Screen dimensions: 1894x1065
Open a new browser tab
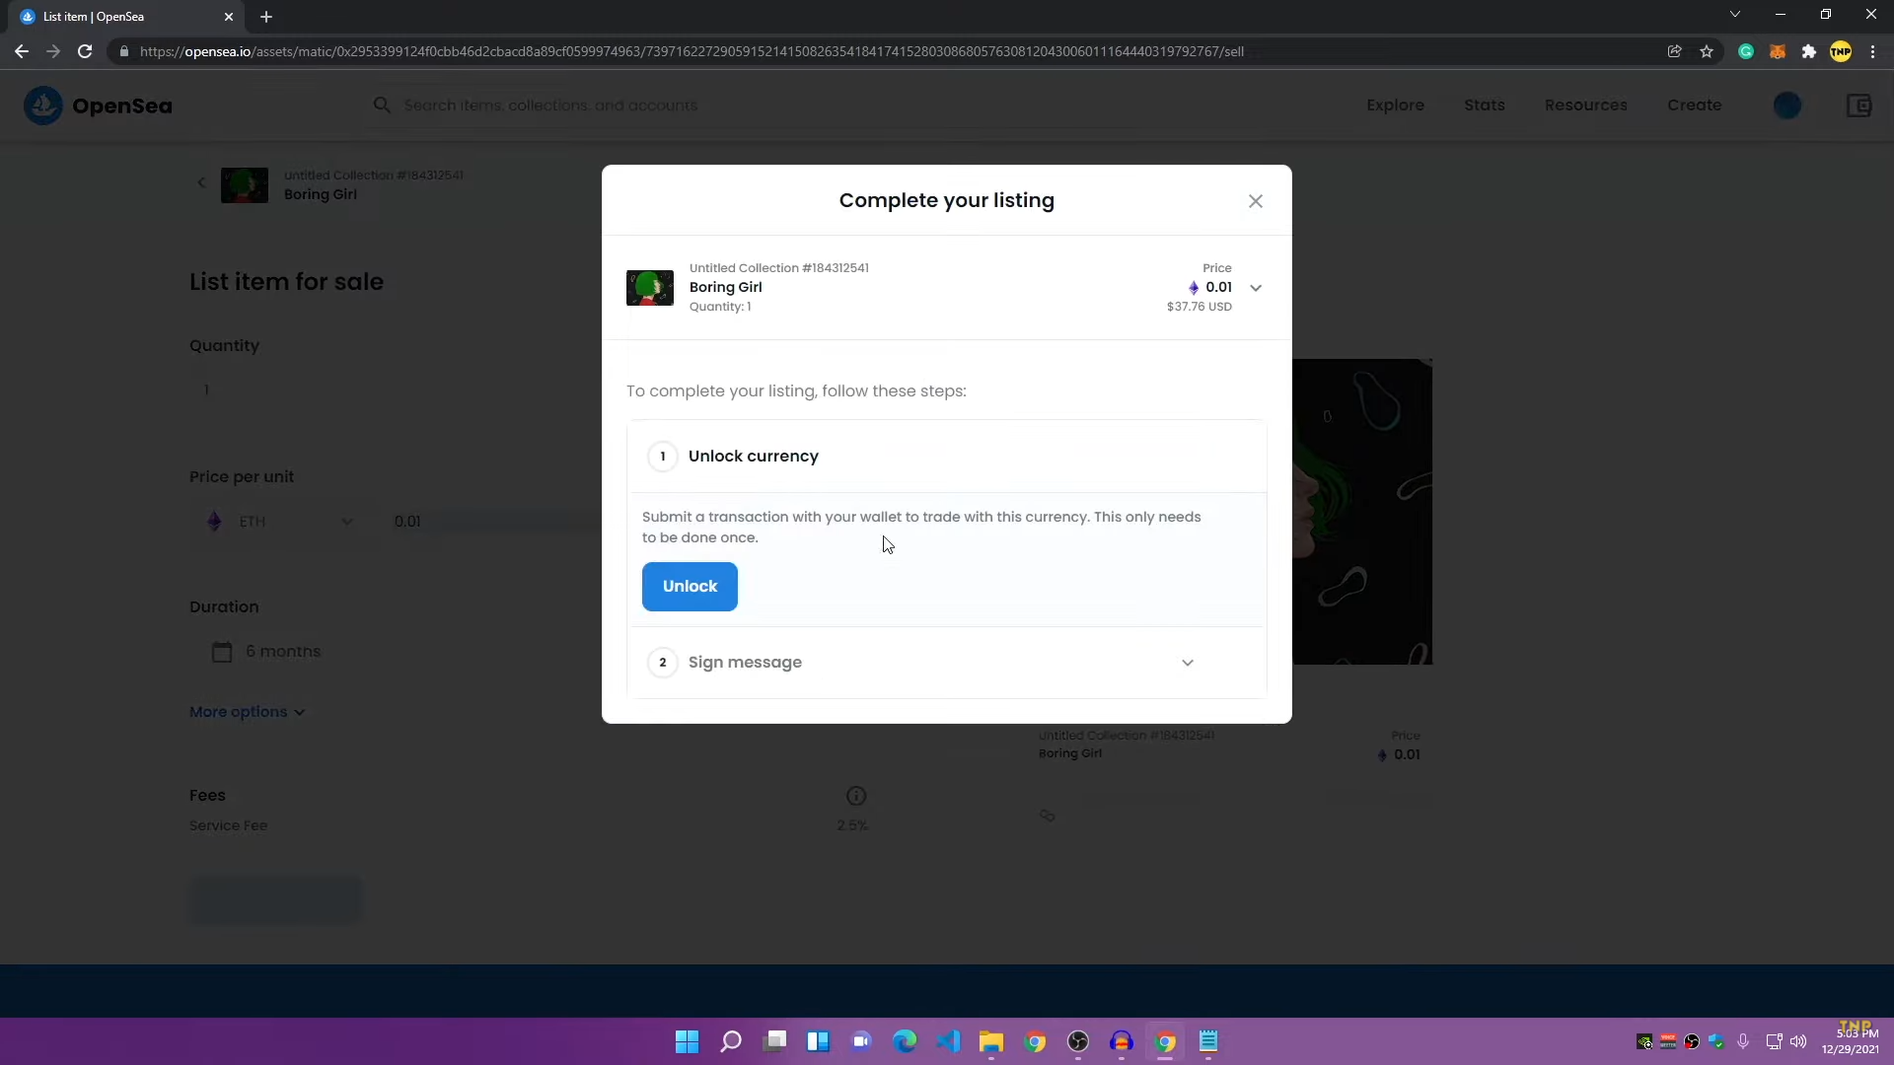pos(266,17)
